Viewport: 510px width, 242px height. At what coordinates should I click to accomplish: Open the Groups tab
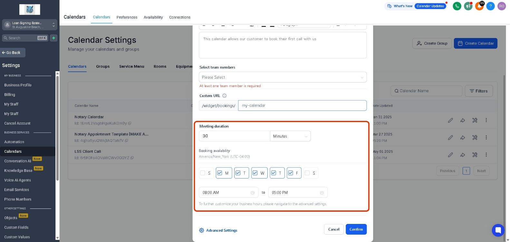tap(103, 66)
